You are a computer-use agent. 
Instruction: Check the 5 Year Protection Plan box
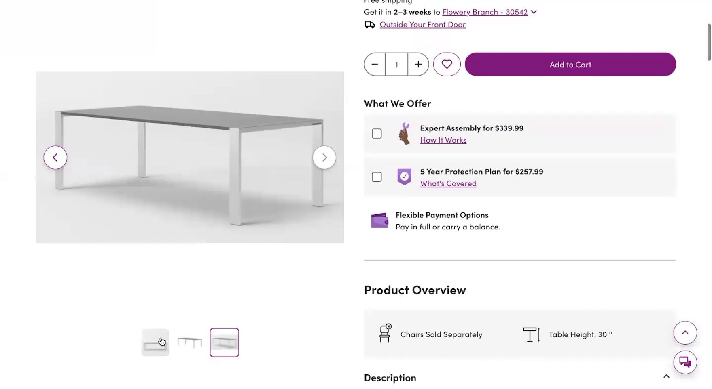coord(377,177)
